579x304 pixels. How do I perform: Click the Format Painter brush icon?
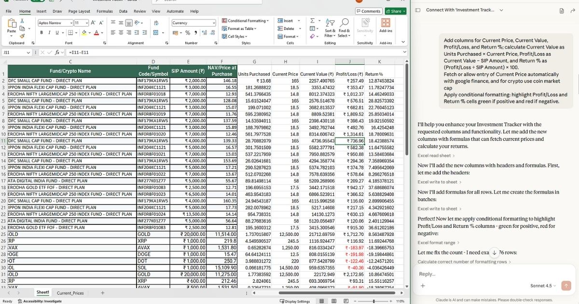pyautogui.click(x=22, y=36)
